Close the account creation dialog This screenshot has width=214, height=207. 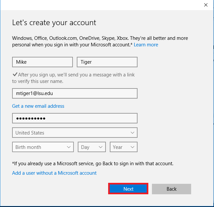click(x=206, y=5)
